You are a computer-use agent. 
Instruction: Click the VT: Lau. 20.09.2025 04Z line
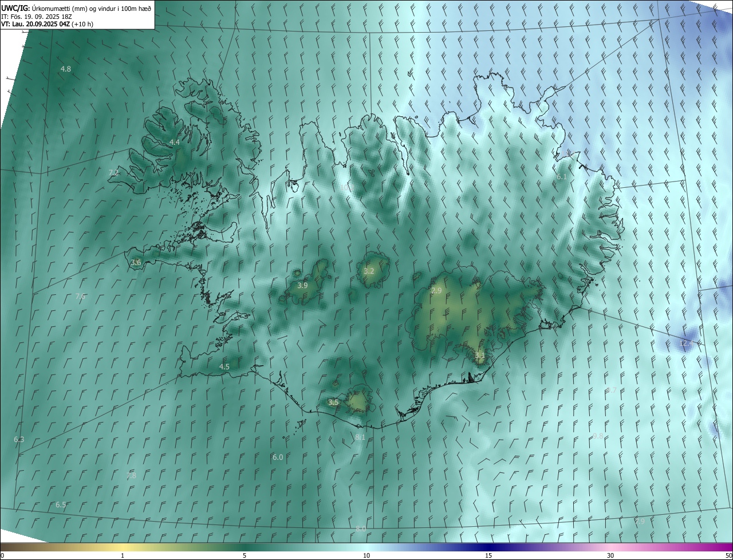tap(47, 24)
